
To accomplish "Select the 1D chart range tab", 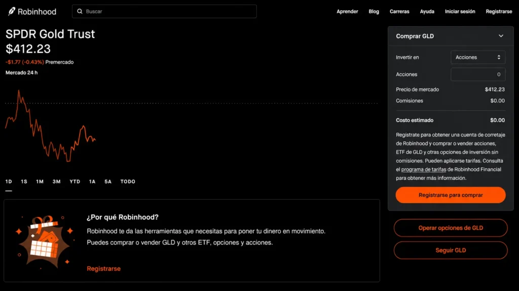I will tap(9, 182).
